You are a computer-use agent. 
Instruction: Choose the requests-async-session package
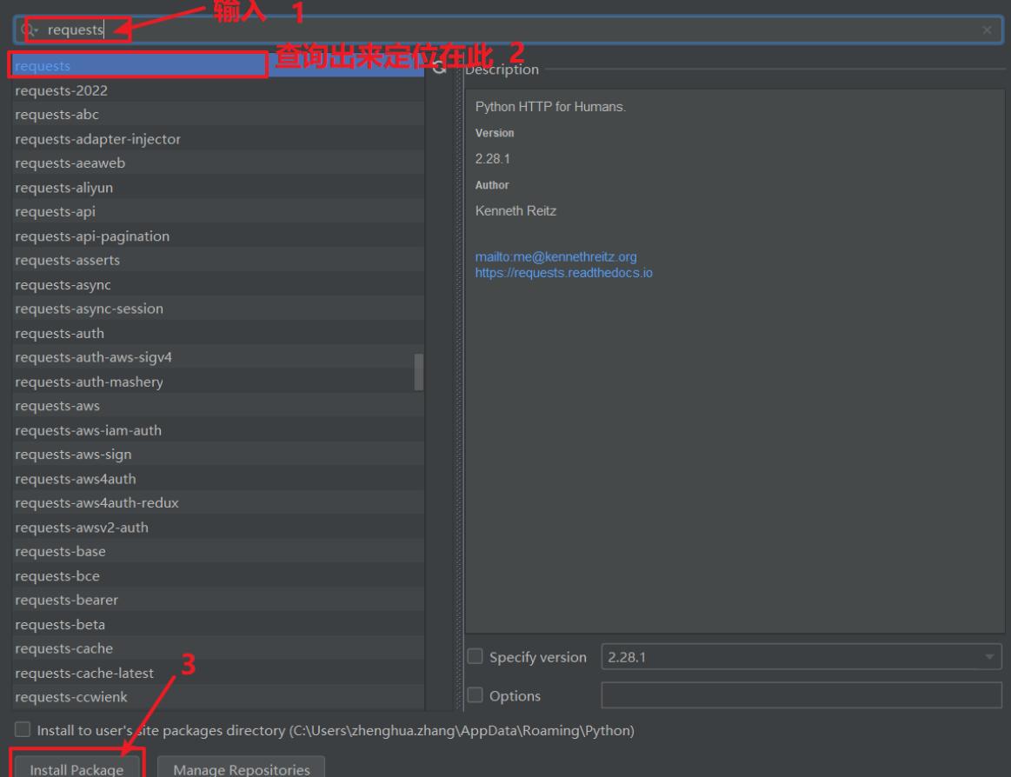pos(90,309)
